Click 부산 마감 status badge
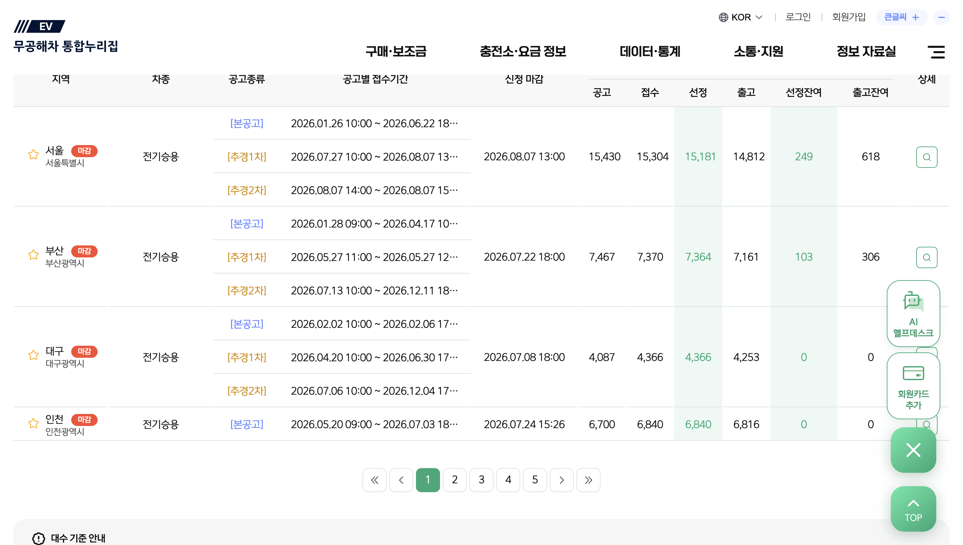 click(x=84, y=251)
